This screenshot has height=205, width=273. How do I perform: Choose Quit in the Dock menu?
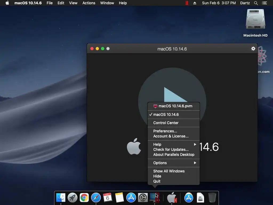[174, 181]
